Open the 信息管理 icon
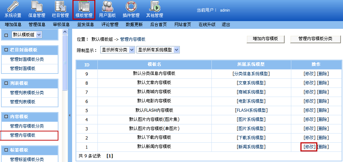 click(37, 7)
